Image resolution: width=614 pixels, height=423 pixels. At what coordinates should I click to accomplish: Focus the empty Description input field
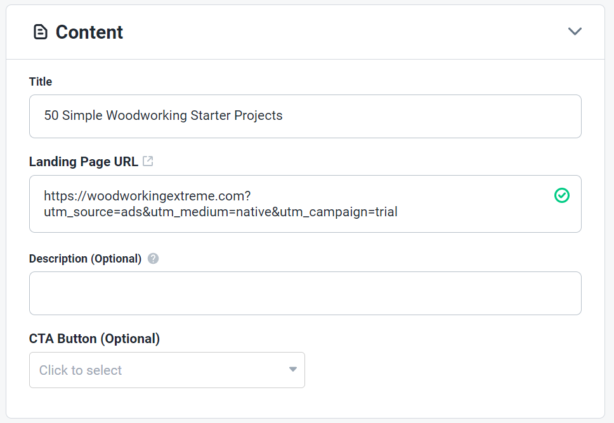(305, 293)
